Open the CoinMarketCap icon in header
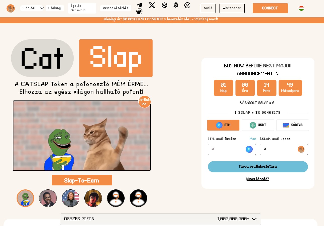324x226 pixels. coord(187,5)
